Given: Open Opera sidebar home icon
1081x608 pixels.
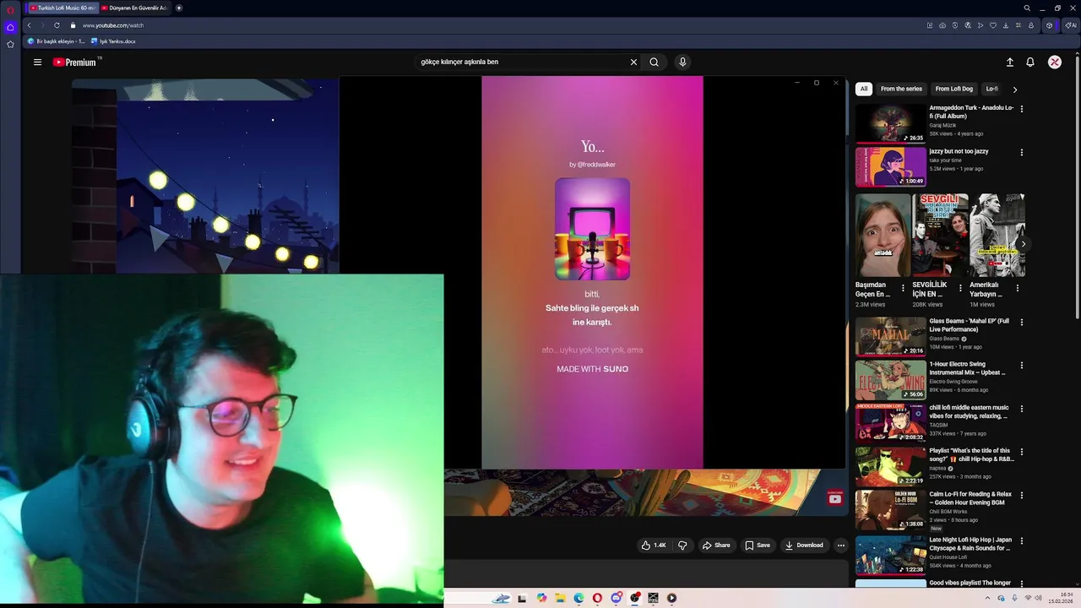Looking at the screenshot, I should coord(10,27).
